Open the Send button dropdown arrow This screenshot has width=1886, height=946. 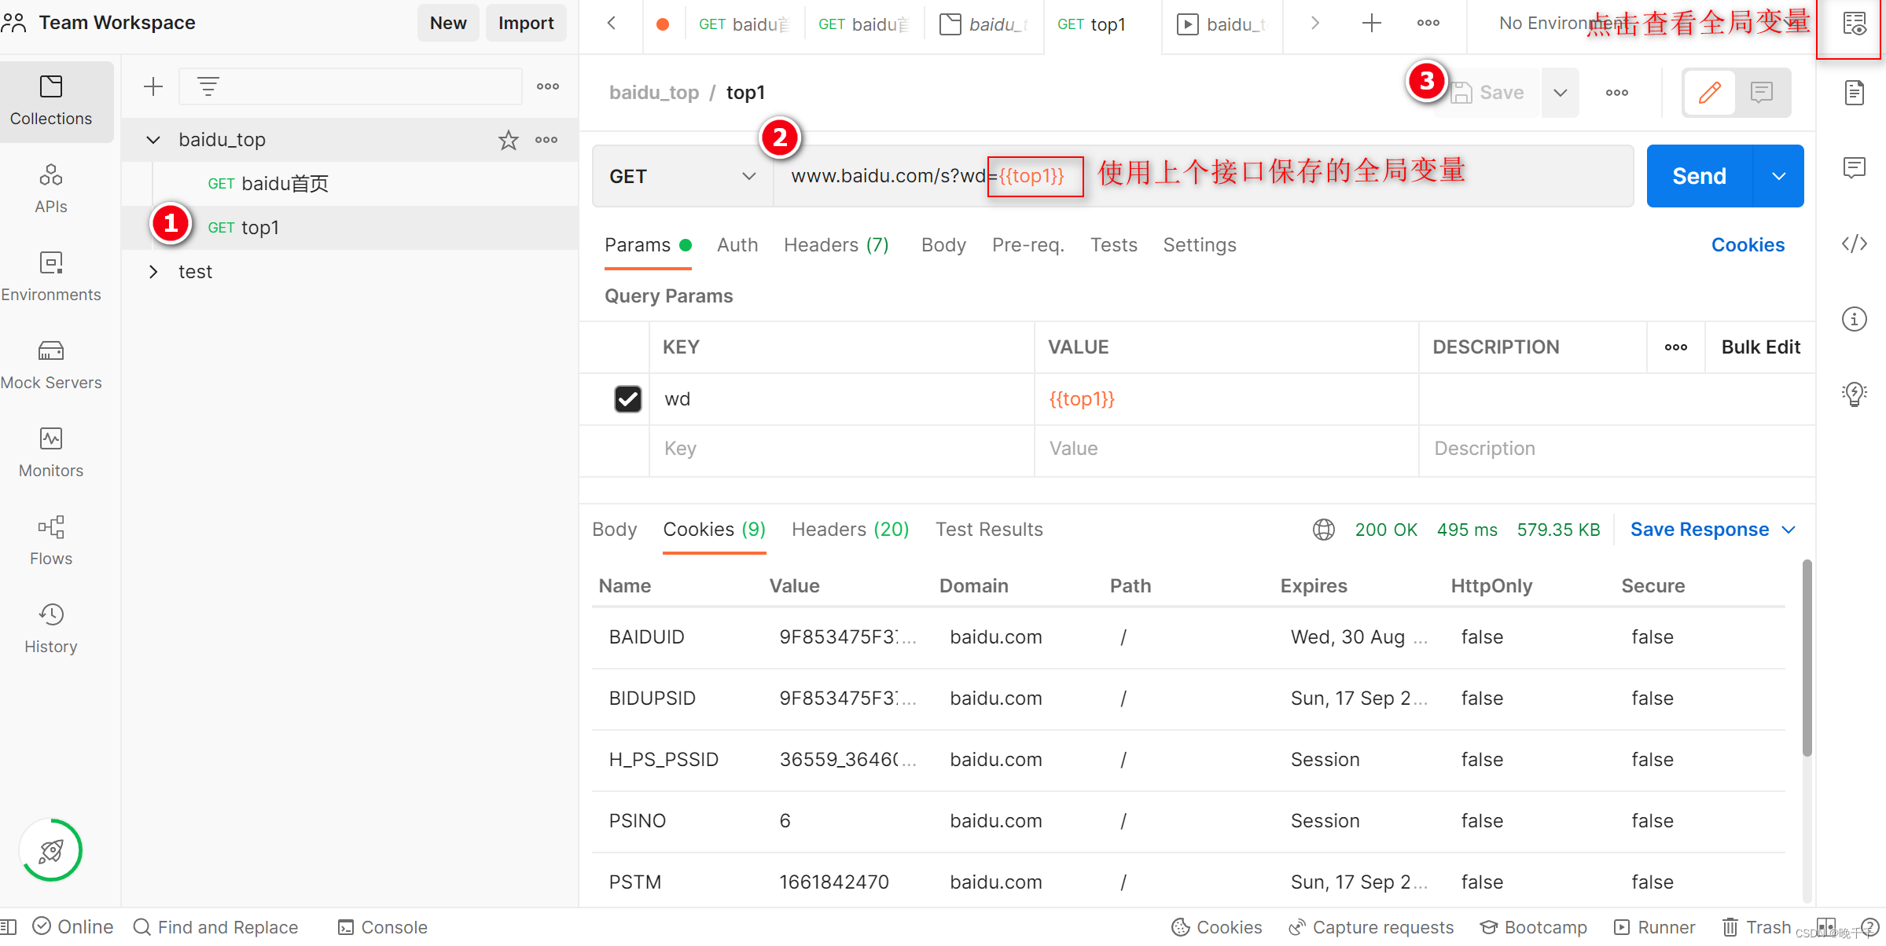tap(1778, 176)
